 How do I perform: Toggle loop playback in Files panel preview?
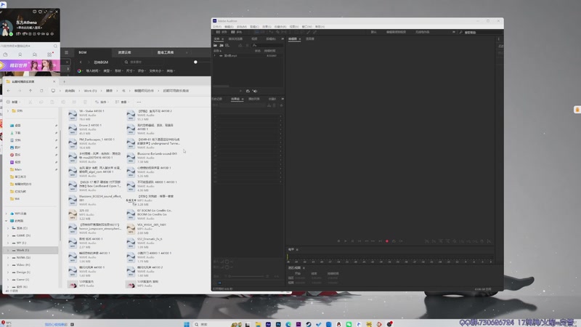[248, 91]
